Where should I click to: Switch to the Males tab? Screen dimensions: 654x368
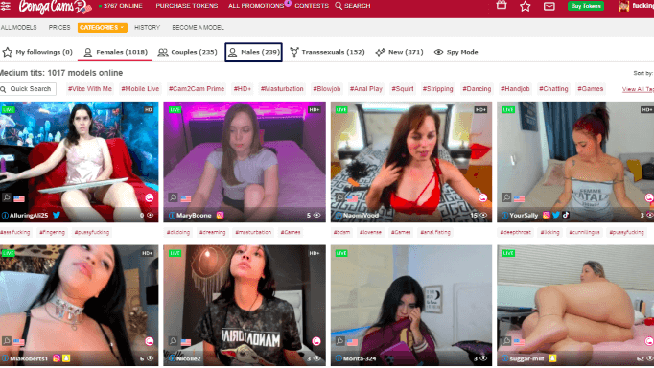coord(253,52)
